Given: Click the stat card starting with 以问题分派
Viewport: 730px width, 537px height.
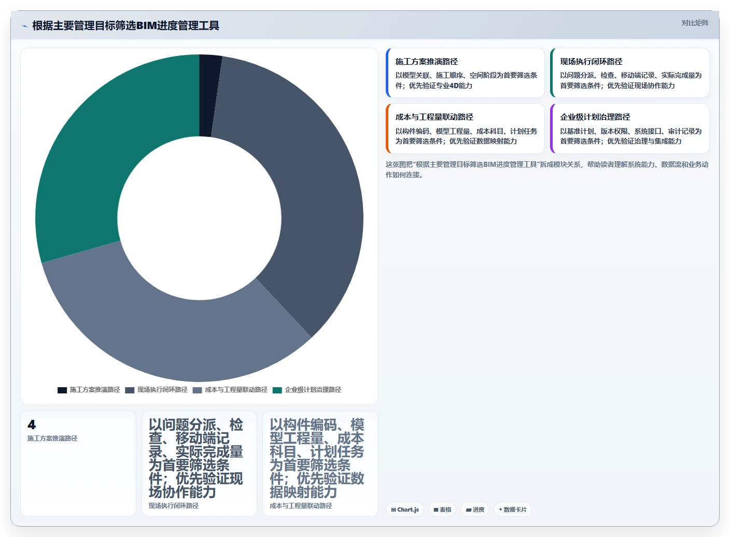Looking at the screenshot, I should click(x=199, y=463).
